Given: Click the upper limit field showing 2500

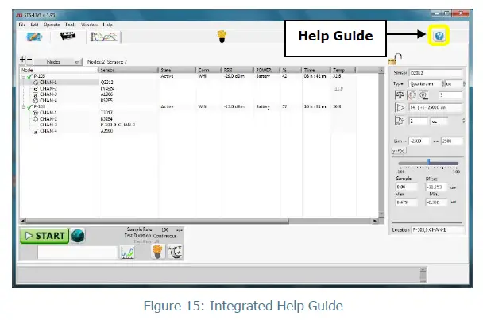Looking at the screenshot, I should [451, 141].
